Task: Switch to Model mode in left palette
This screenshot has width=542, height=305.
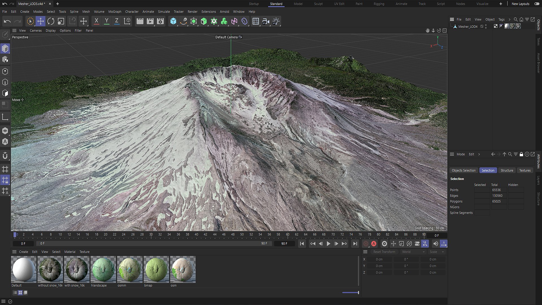Action: (x=5, y=49)
